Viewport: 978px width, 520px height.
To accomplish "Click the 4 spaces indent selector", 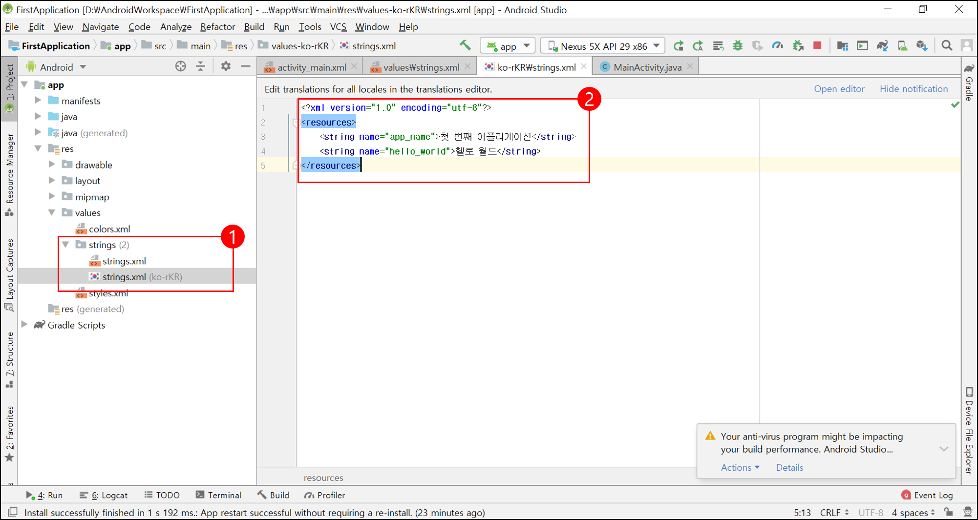I will [913, 512].
